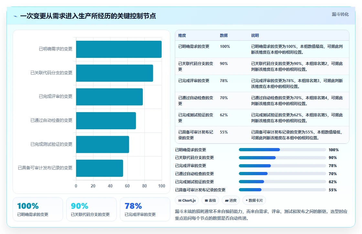
Task: Click the 55% value in the table
Action: point(224,132)
